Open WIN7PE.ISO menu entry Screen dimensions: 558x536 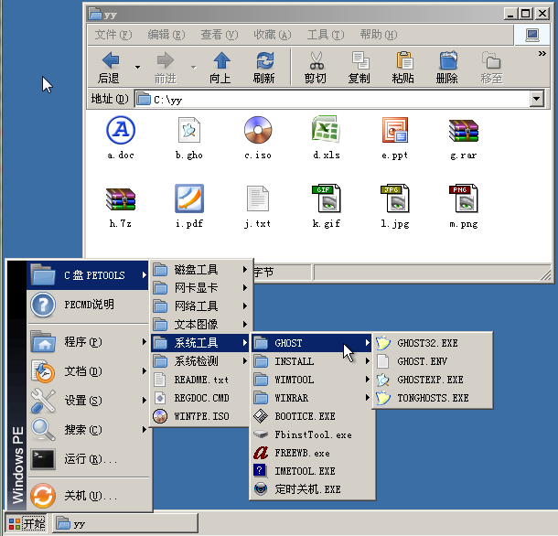pyautogui.click(x=200, y=416)
